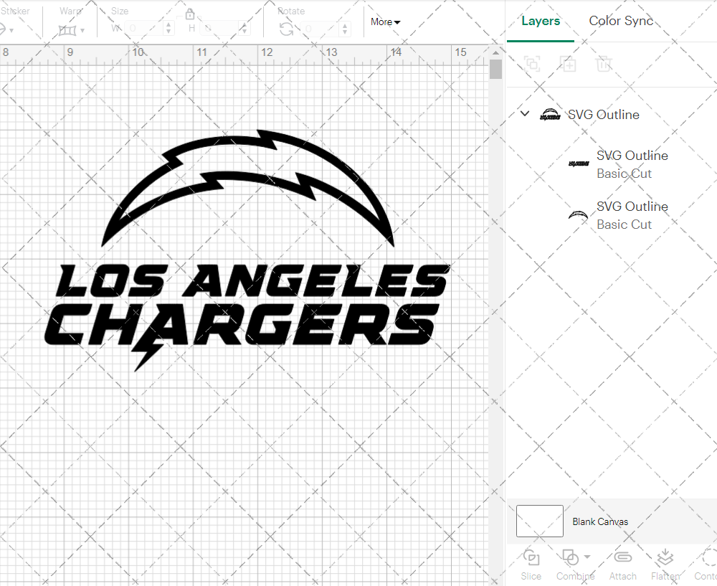Use the Flatten tool
The width and height of the screenshot is (717, 586).
click(x=665, y=564)
